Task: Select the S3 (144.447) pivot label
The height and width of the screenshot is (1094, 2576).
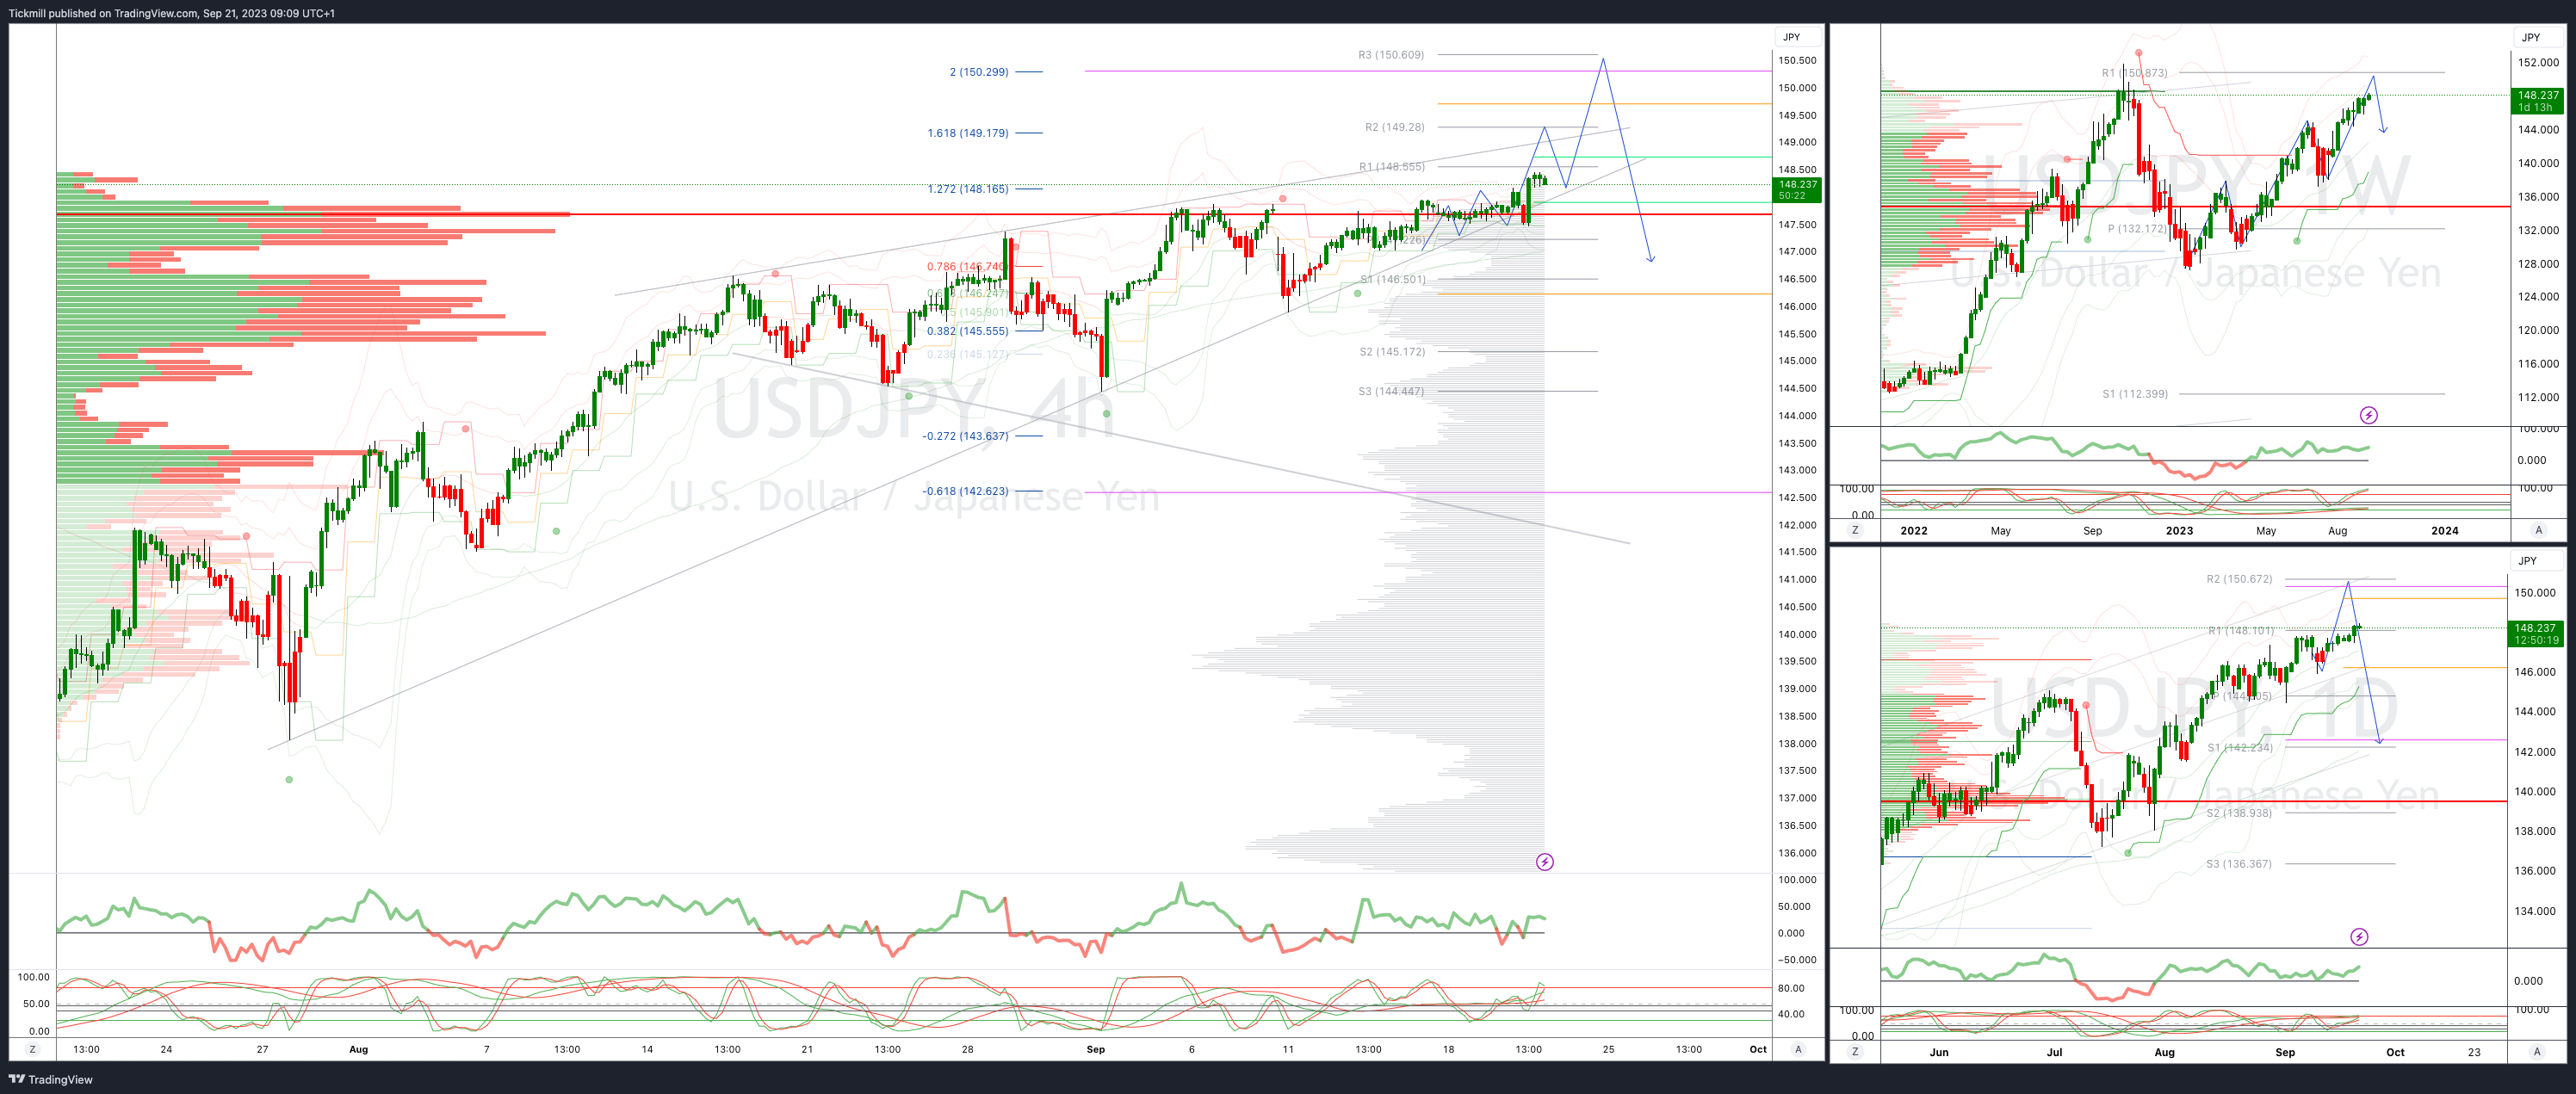Action: (x=1390, y=391)
